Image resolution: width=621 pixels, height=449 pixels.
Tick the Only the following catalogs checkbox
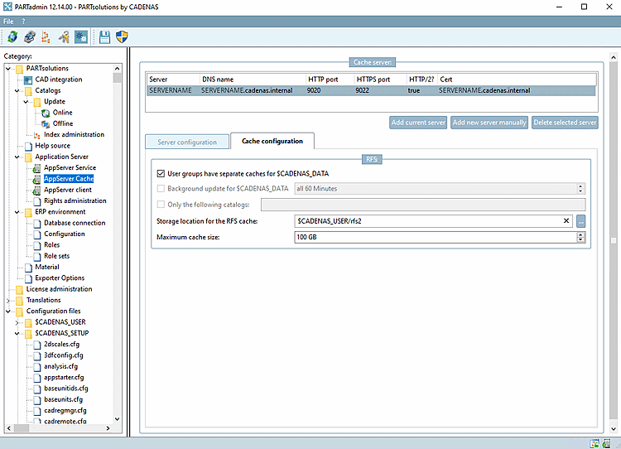[x=161, y=205]
